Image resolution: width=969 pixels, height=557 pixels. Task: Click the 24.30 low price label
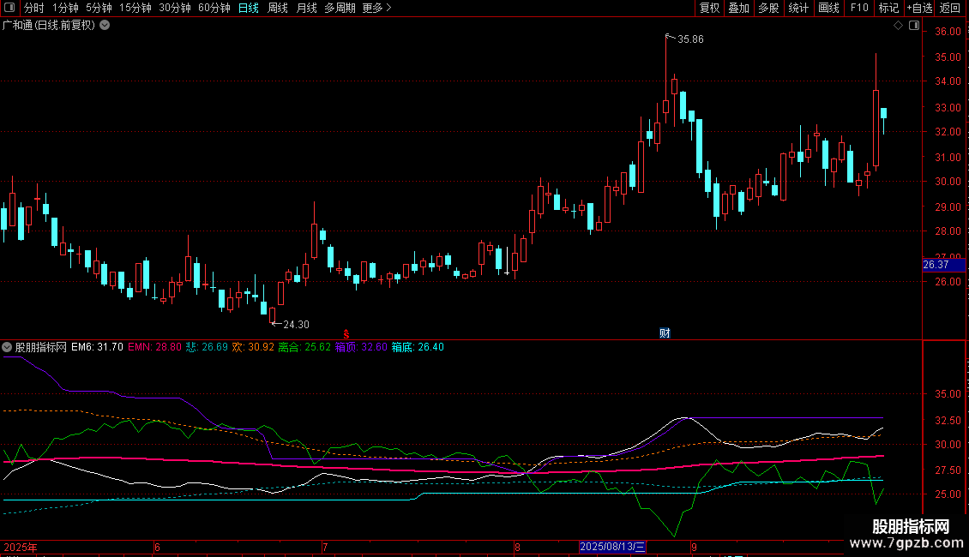pos(296,325)
